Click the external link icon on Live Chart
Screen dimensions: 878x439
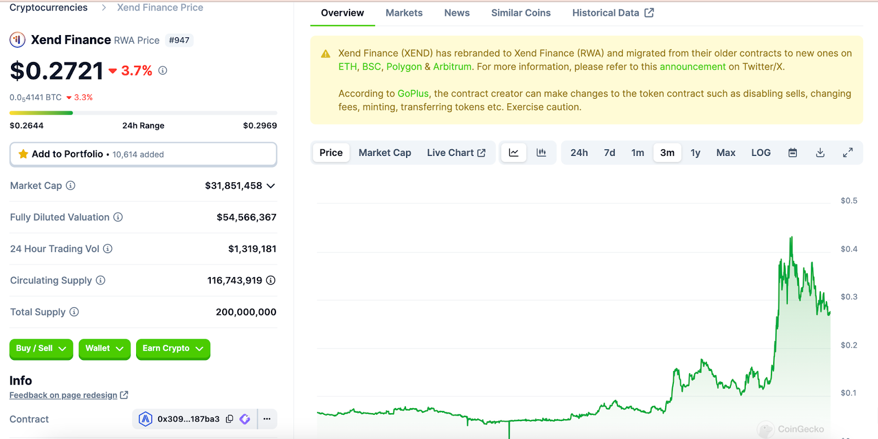pyautogui.click(x=481, y=153)
